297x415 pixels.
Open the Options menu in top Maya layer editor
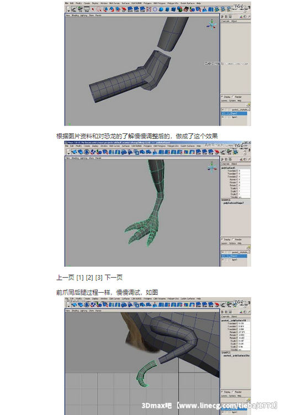tap(232, 101)
